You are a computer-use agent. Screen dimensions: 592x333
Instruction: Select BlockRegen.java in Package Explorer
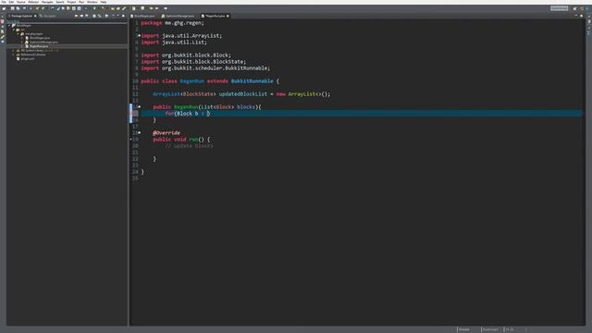(x=37, y=38)
